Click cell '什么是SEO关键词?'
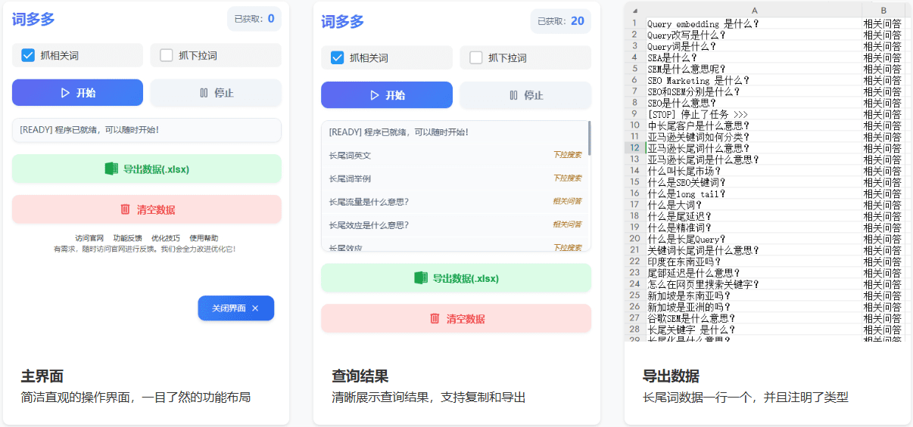The image size is (913, 427). pos(754,182)
